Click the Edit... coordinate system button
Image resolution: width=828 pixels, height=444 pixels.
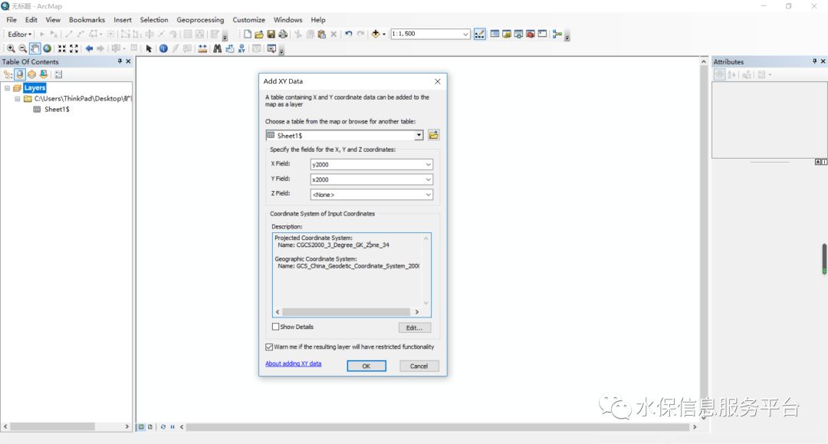415,328
